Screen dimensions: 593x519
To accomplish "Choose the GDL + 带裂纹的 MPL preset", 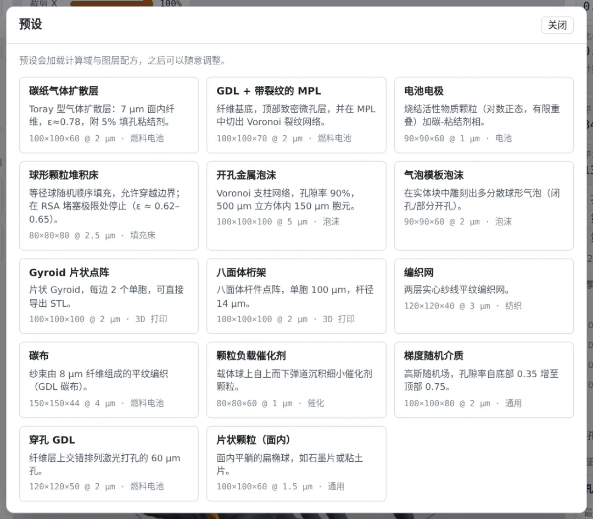I will 296,115.
